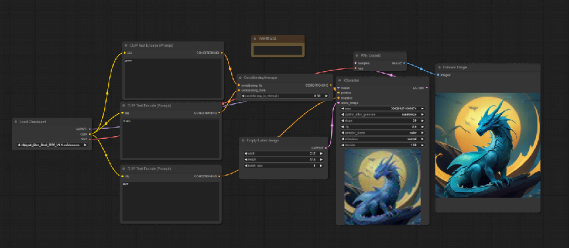Image resolution: width=569 pixels, height=248 pixels.
Task: Collapse the Empty Latent Image node via its title dot
Action: click(243, 140)
